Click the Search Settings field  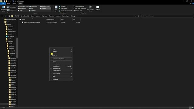167,16
